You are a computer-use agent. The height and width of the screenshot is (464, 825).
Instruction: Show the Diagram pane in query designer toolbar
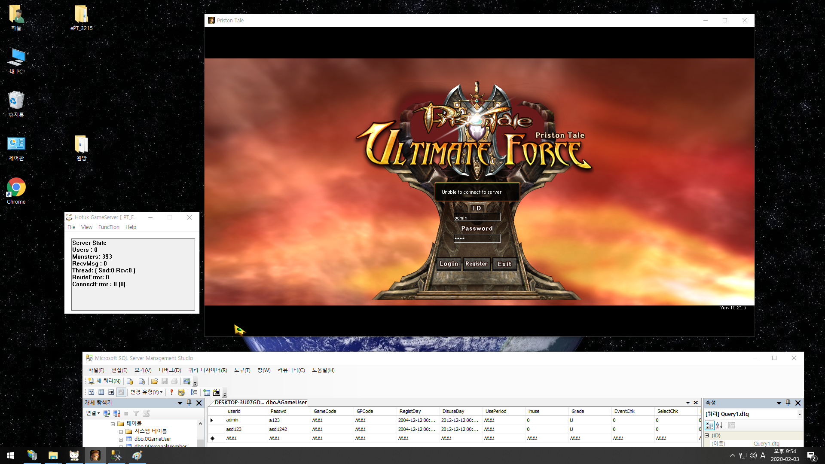91,392
